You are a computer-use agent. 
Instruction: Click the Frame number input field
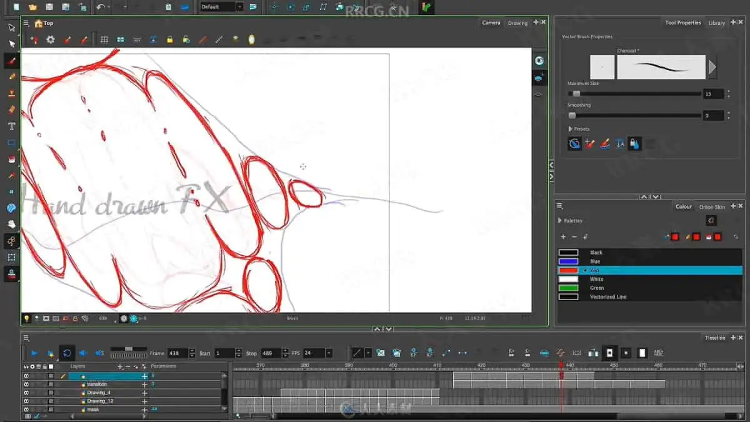pos(177,353)
